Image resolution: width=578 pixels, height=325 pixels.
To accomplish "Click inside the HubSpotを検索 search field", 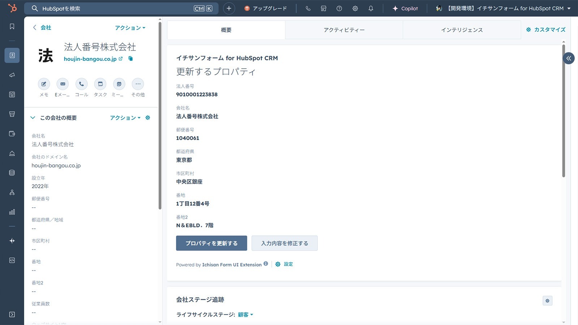I will pyautogui.click(x=108, y=8).
